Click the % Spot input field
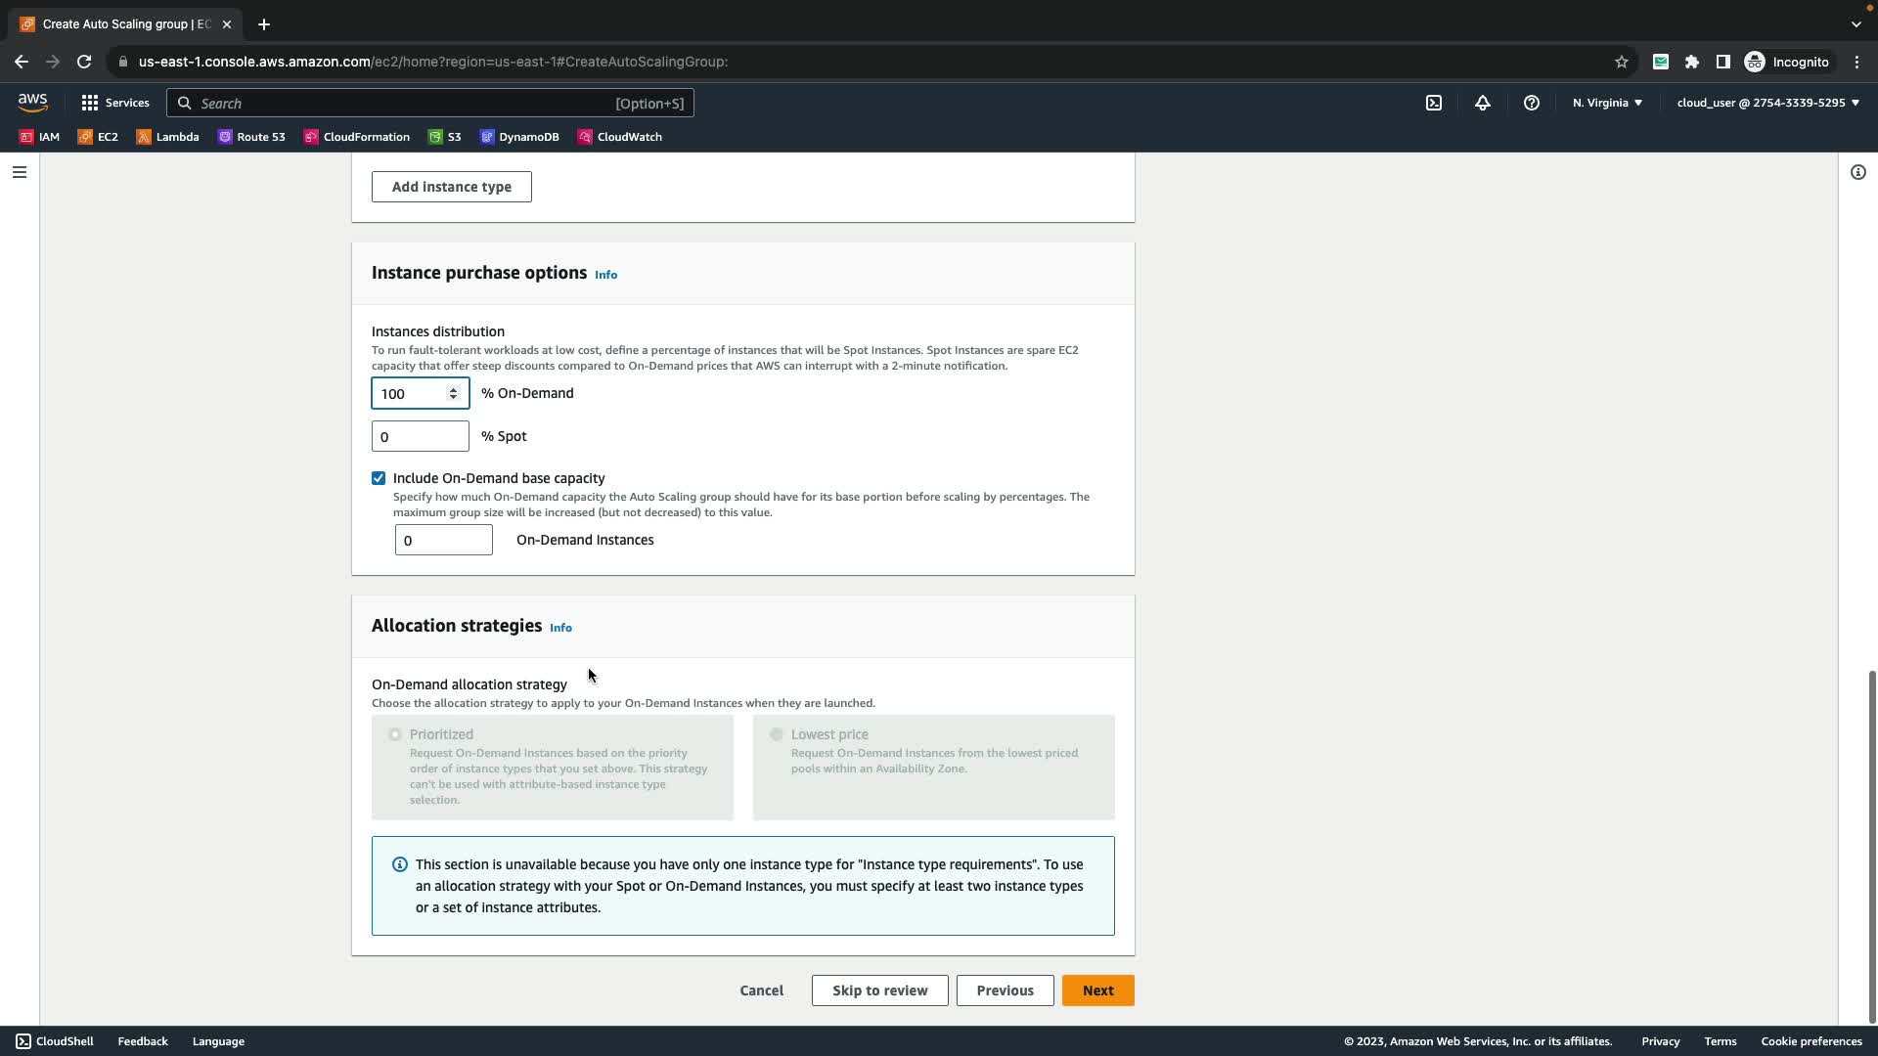1878x1056 pixels. pyautogui.click(x=420, y=436)
